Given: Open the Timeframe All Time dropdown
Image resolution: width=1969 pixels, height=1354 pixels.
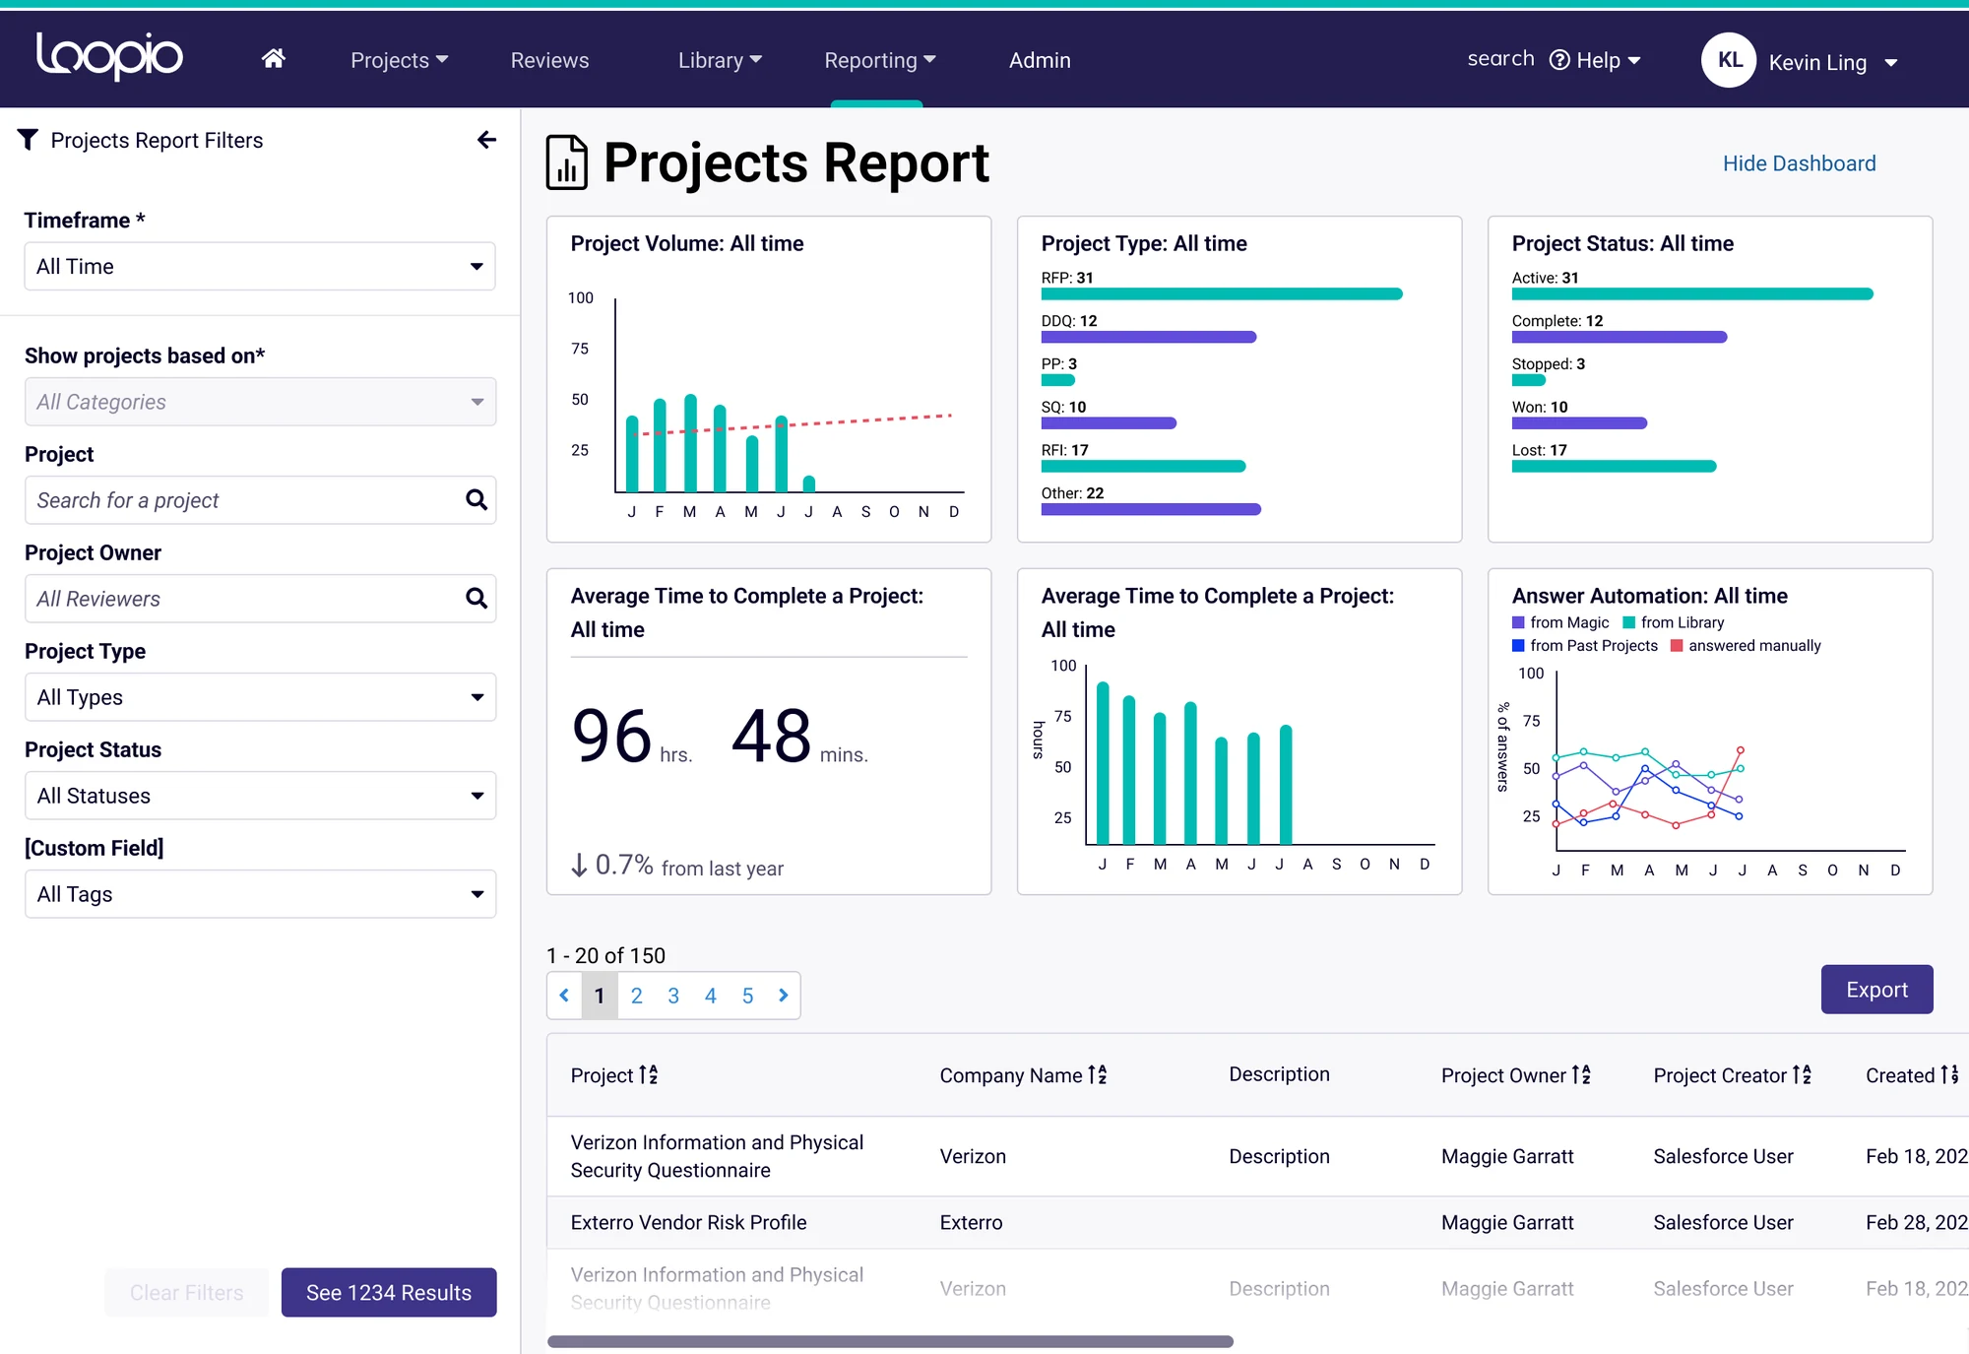Looking at the screenshot, I should [260, 267].
